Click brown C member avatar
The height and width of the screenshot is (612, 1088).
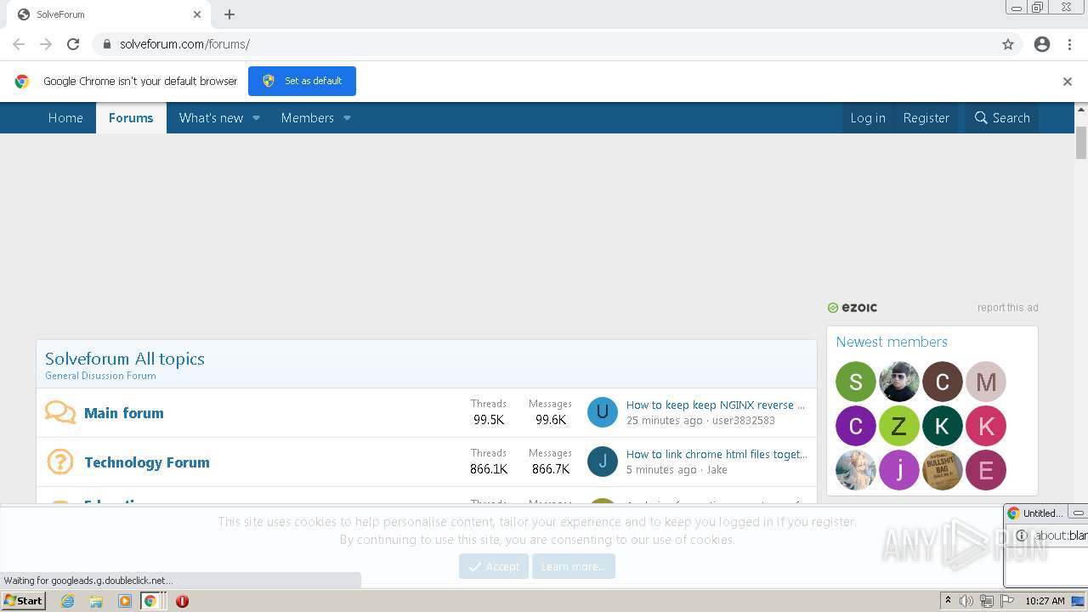[943, 382]
